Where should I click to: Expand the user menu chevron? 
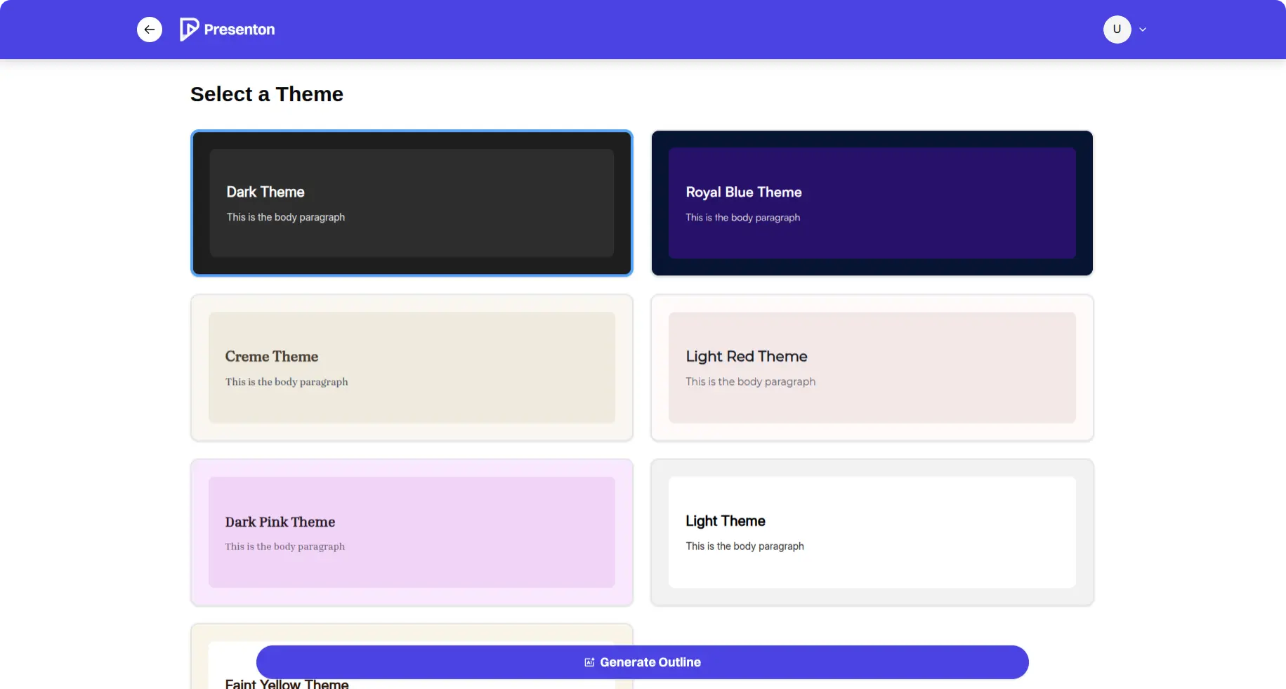click(1143, 29)
